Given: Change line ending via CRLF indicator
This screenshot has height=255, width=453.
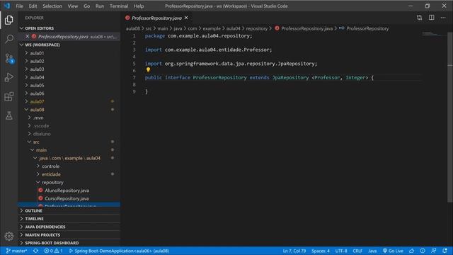Looking at the screenshot, I should (x=357, y=251).
